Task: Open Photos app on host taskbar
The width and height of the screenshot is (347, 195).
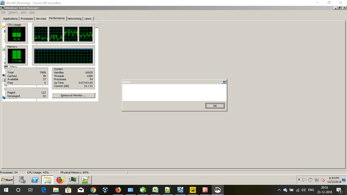Action: pos(218,190)
